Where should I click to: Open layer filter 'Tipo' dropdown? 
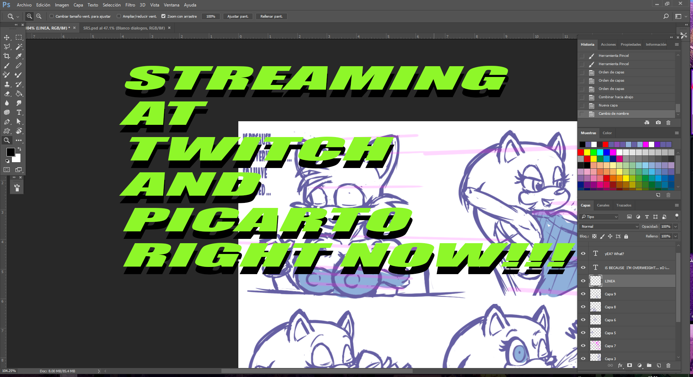click(599, 217)
